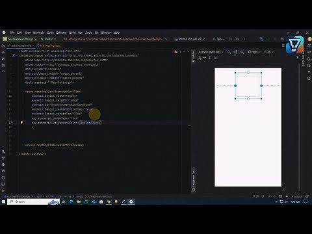The image size is (312, 234).
Task: Click the left blue constraint handle
Action: coord(235,86)
